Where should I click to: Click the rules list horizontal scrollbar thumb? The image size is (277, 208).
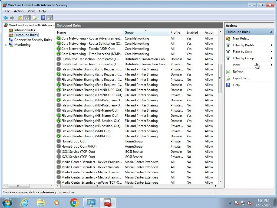pos(97,186)
